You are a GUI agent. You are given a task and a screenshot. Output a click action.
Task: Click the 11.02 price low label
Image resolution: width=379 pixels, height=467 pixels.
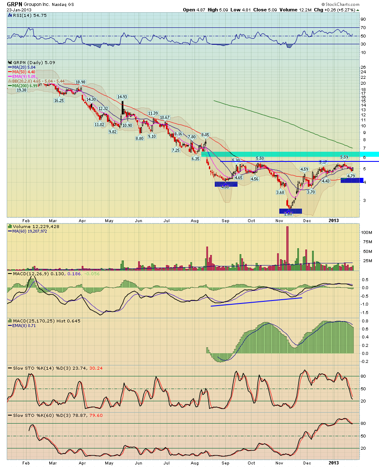pos(99,125)
